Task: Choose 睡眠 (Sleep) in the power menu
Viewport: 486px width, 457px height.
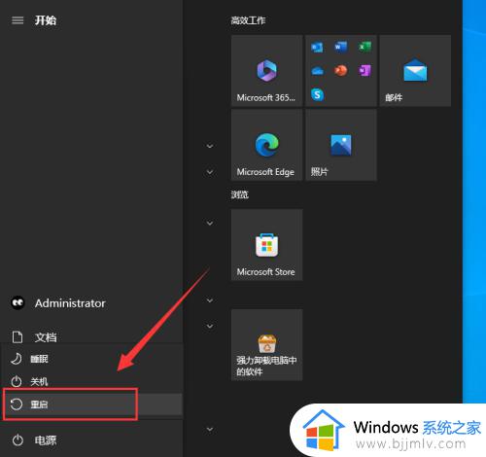Action: (92, 359)
